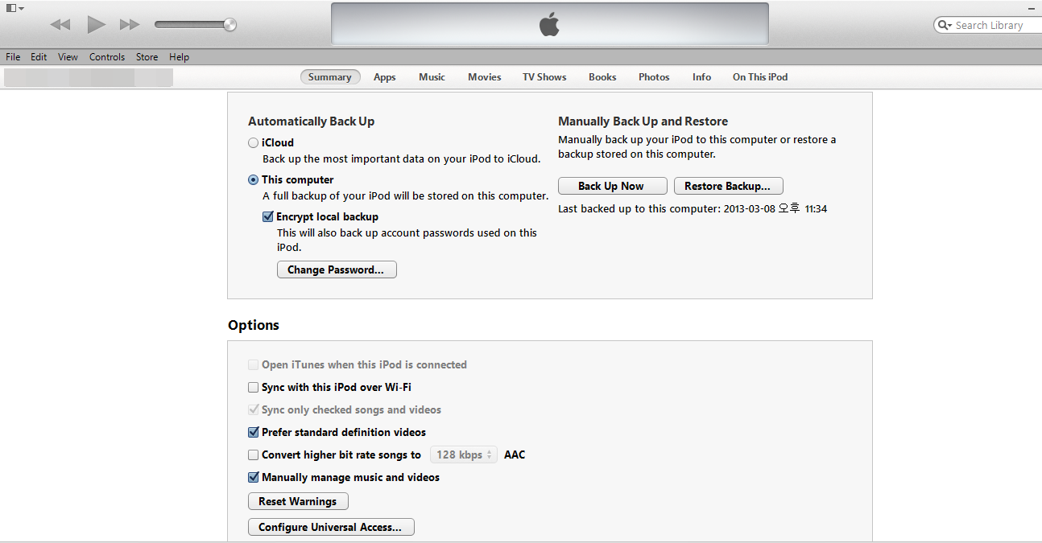Open the Store menu
The height and width of the screenshot is (543, 1042).
pyautogui.click(x=147, y=57)
